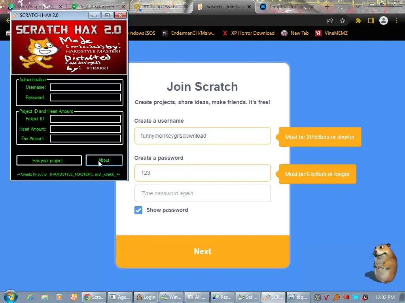Click the Heart Amount field
The height and width of the screenshot is (303, 405).
85,129
